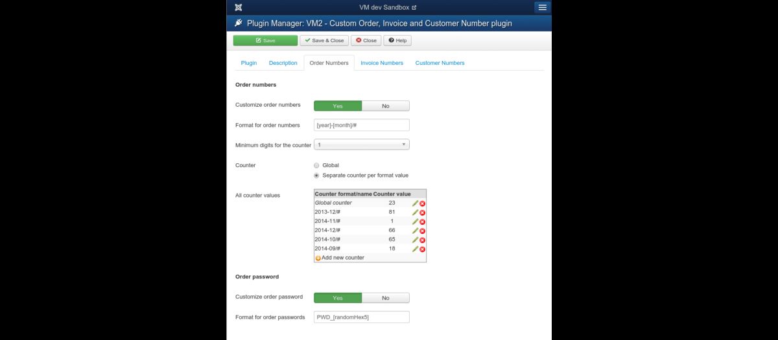Open the Help button
778x340 pixels.
[397, 40]
